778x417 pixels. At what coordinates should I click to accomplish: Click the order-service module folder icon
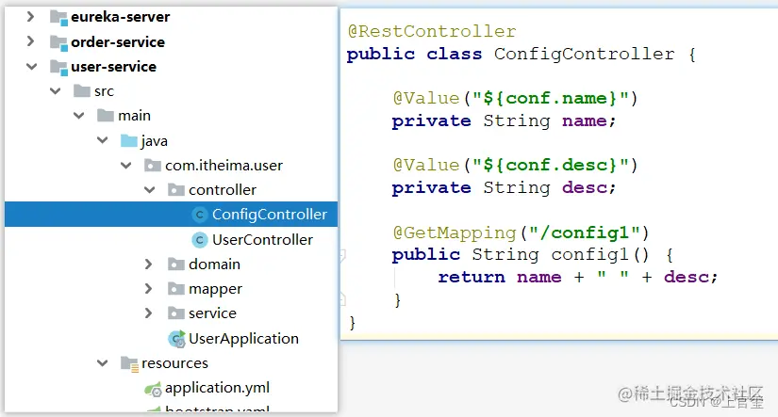pos(58,42)
